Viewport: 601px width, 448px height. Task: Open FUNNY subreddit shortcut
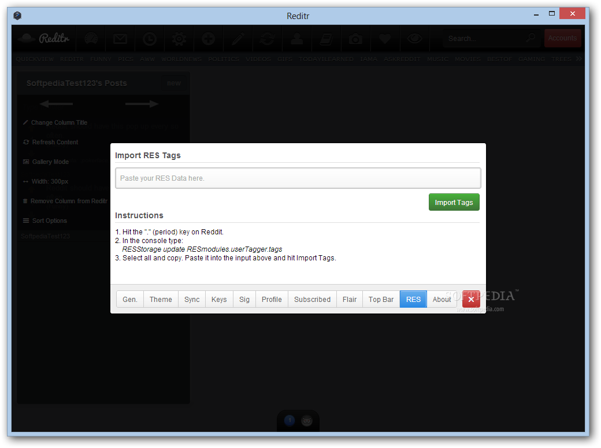(101, 59)
